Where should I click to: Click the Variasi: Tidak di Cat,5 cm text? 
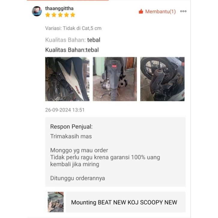pyautogui.click(x=73, y=28)
